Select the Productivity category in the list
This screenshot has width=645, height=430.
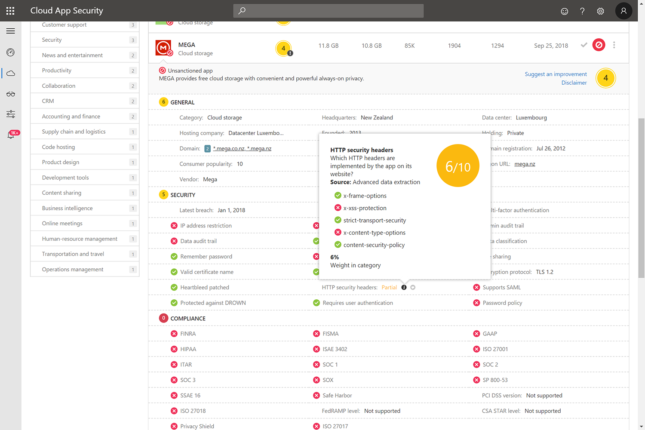pyautogui.click(x=57, y=70)
